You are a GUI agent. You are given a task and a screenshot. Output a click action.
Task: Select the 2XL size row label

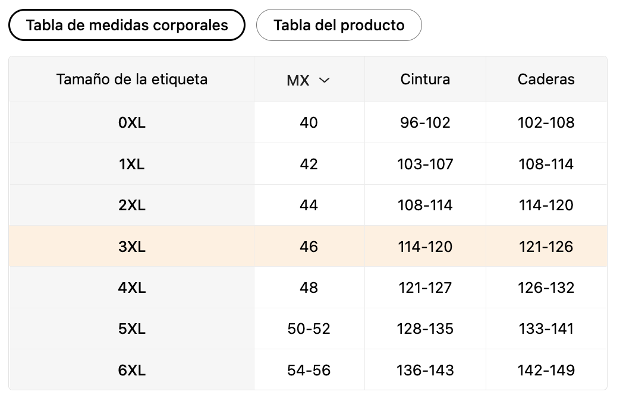[x=131, y=206]
